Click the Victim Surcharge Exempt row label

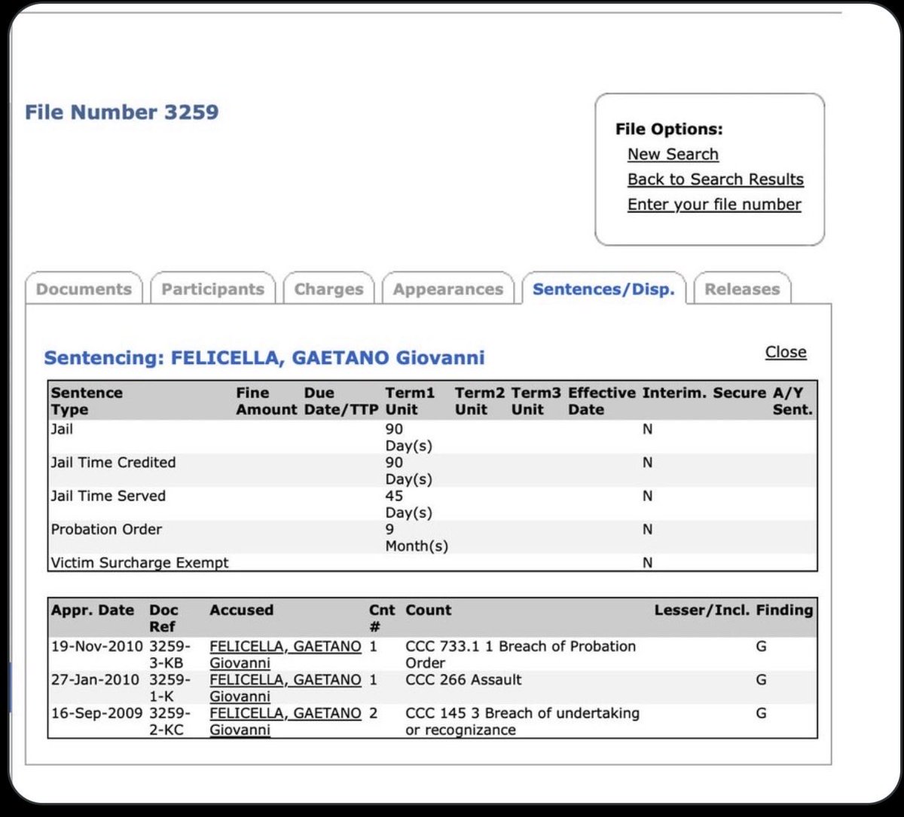(x=139, y=562)
